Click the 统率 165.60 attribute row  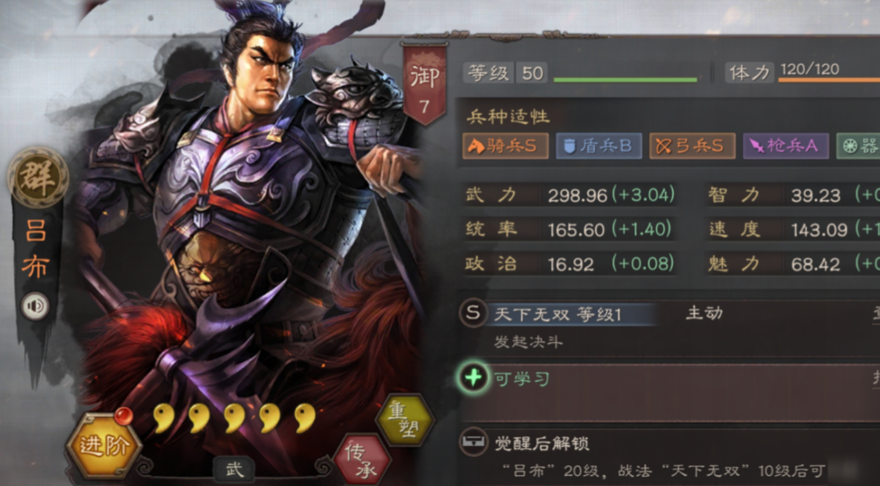(569, 229)
